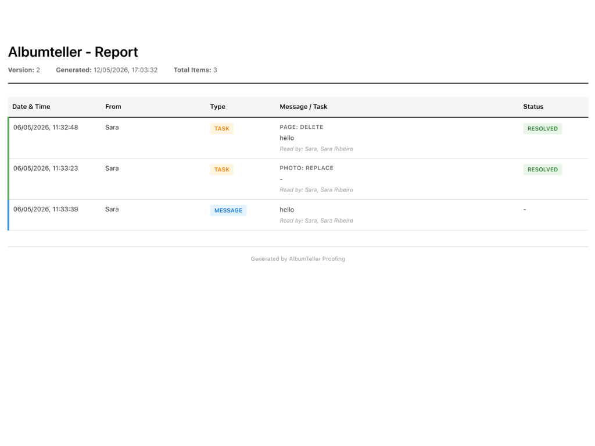Click the Status column header

pyautogui.click(x=533, y=107)
